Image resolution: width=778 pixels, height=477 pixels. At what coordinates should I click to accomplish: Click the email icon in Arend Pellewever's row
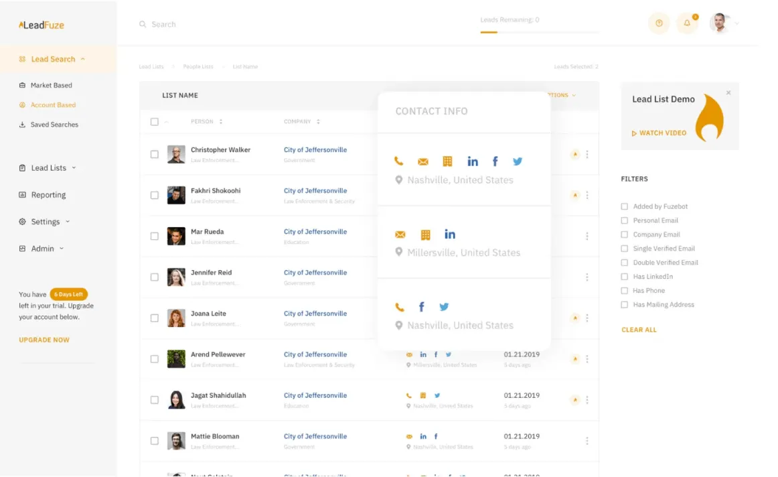click(409, 354)
